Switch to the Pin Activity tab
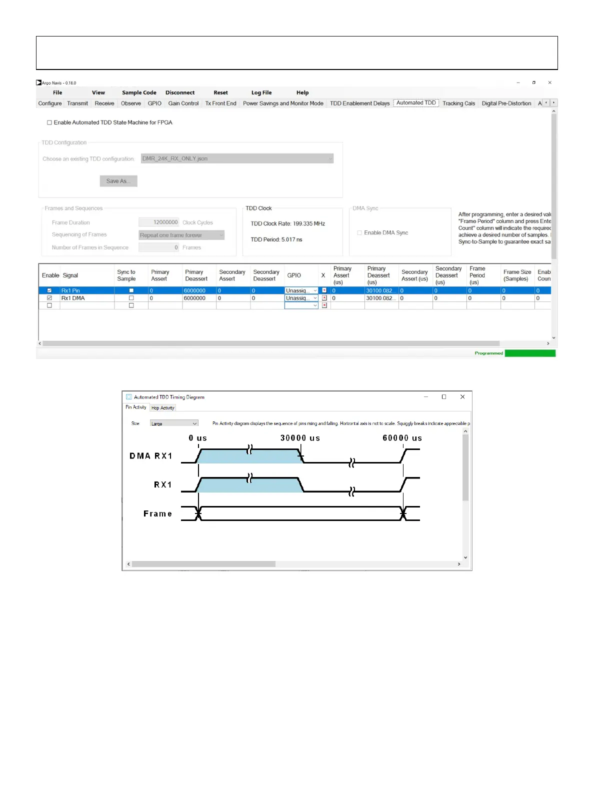612x792 pixels. pos(136,407)
